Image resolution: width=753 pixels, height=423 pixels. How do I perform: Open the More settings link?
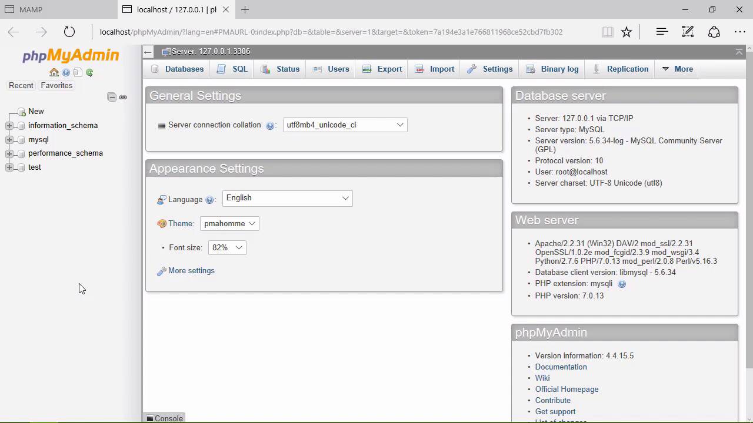[x=191, y=271]
